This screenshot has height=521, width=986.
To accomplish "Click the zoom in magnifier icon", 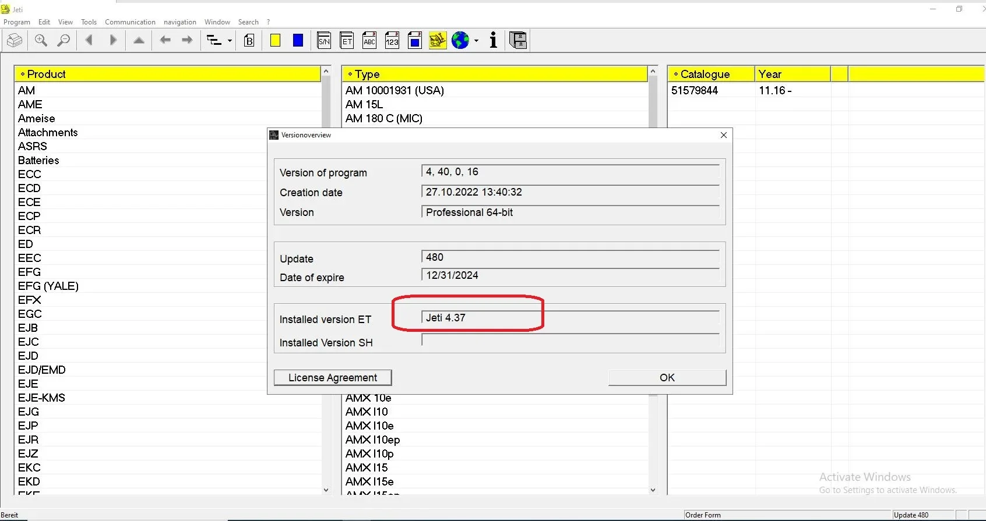I will click(41, 40).
